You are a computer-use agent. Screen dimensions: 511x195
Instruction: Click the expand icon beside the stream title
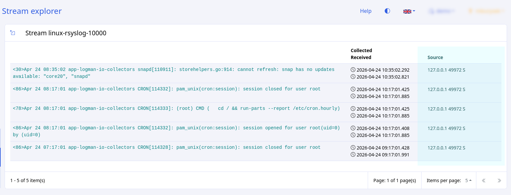pyautogui.click(x=13, y=33)
